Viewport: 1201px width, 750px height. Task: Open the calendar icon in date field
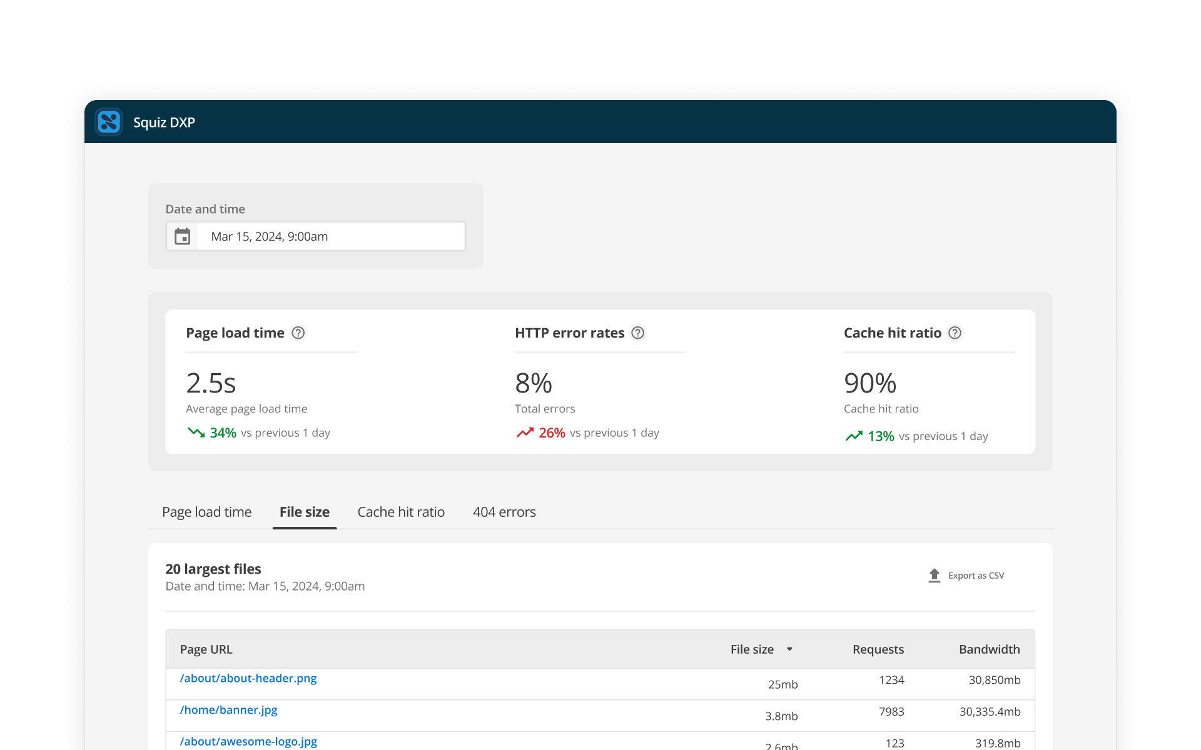point(182,236)
